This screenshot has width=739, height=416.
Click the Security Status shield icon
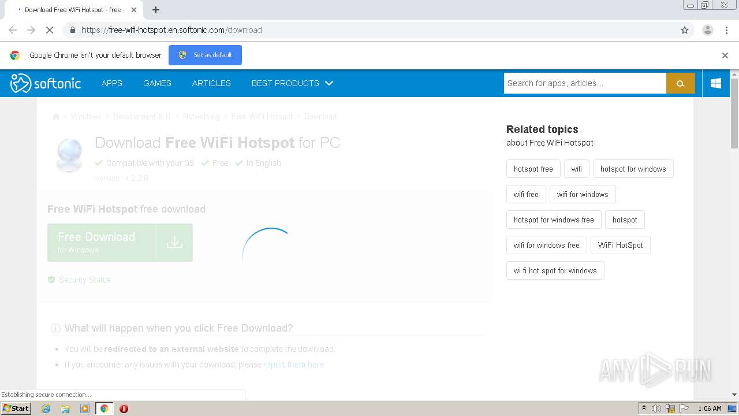[x=51, y=280]
